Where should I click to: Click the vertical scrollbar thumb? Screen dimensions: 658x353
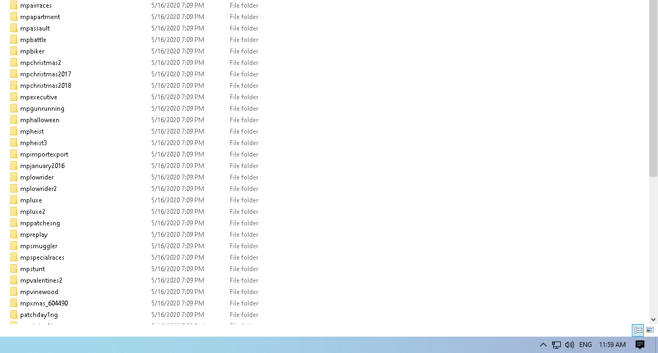click(x=654, y=87)
